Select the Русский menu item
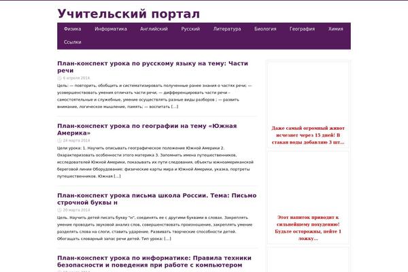Screen dimensions: 408x272 tap(190, 29)
